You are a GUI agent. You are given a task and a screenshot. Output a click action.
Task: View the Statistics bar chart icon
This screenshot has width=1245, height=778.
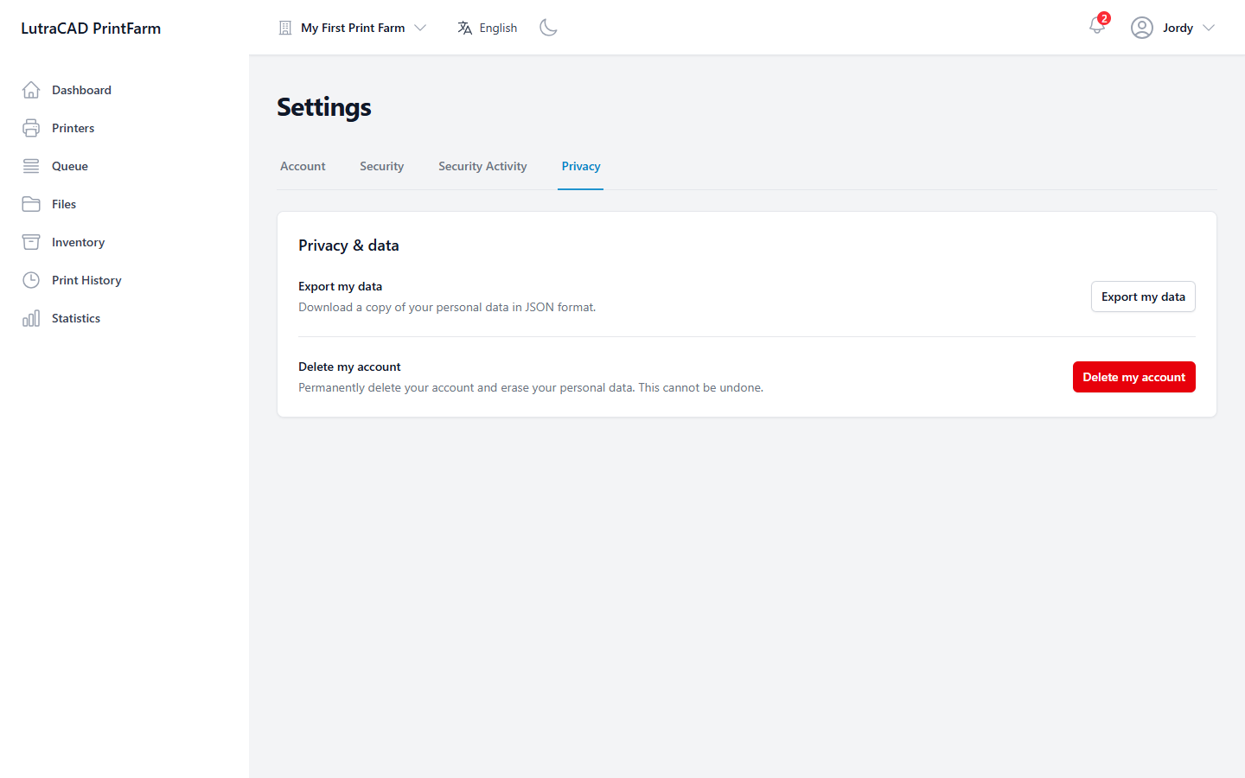[31, 318]
